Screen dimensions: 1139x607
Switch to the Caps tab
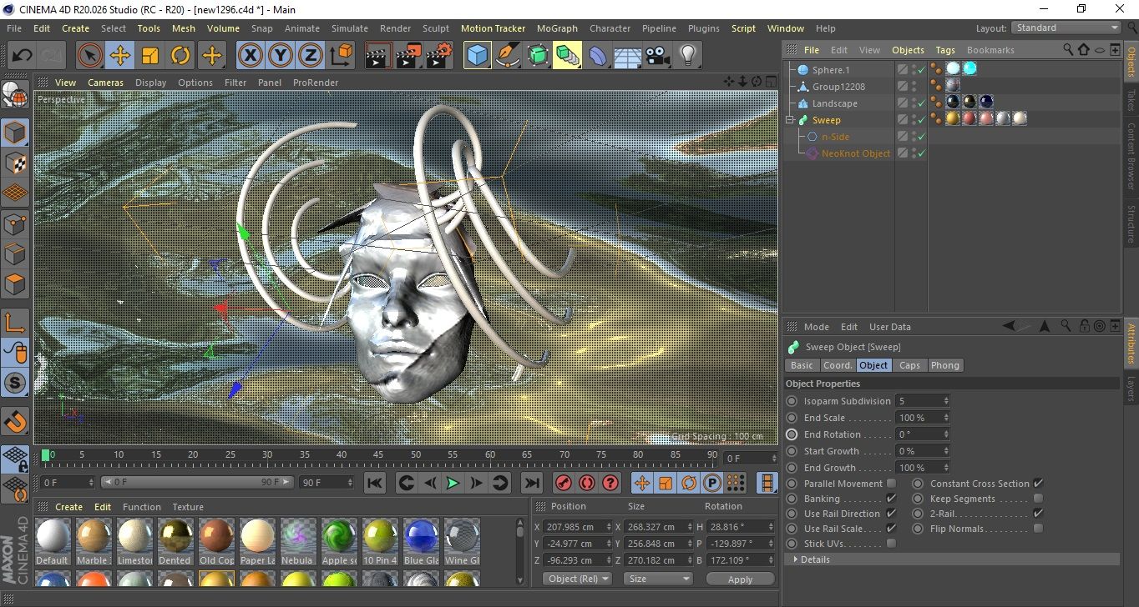[909, 365]
